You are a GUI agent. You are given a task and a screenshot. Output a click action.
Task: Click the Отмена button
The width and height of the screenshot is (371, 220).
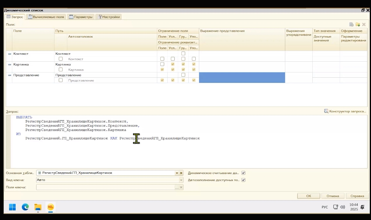(x=332, y=196)
